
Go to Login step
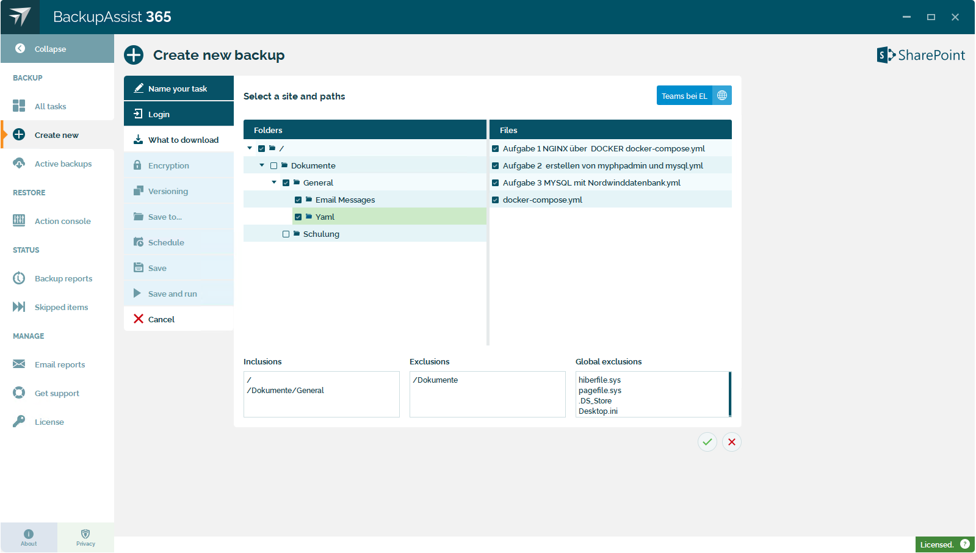click(179, 114)
